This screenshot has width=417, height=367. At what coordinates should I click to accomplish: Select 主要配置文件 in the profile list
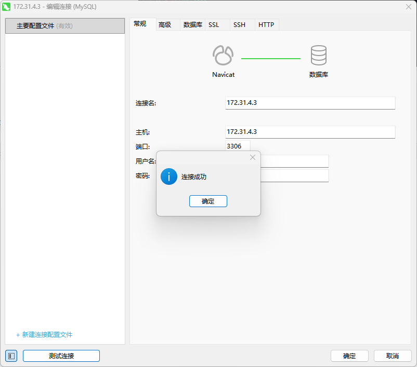[x=65, y=26]
